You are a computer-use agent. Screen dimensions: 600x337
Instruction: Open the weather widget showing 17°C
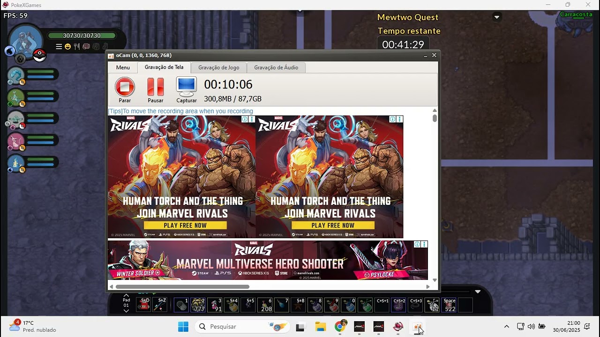(x=33, y=326)
